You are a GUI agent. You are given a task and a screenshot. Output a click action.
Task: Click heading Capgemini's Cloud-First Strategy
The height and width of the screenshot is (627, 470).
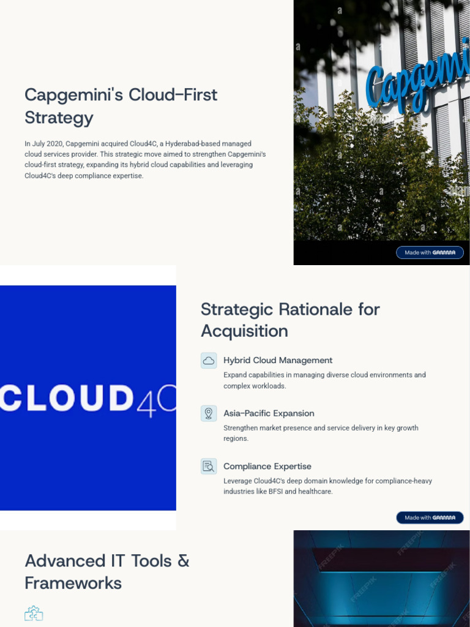[x=121, y=106]
